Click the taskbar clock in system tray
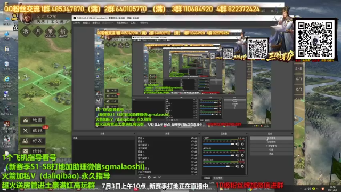 click(x=332, y=188)
